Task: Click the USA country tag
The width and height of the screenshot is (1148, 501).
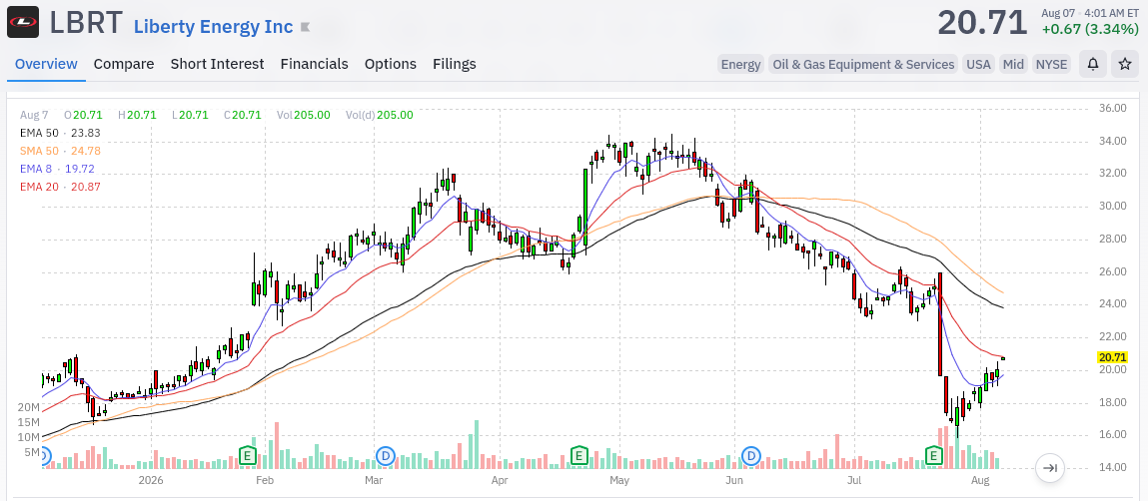Action: pyautogui.click(x=978, y=64)
